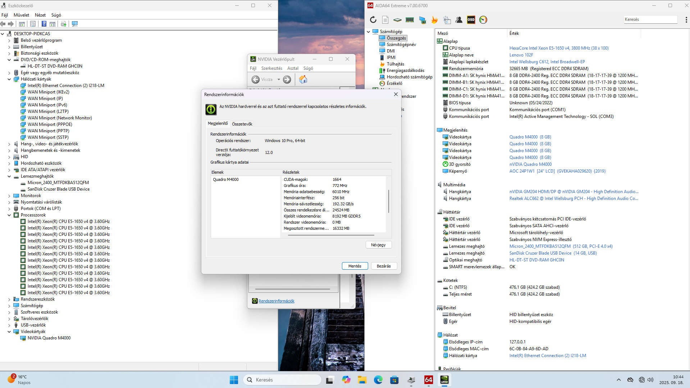Select Érzékelő in the AIDA64 tree
This screenshot has width=690, height=388.
click(394, 83)
